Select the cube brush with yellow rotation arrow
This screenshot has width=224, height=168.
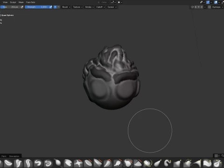[x=188, y=163]
